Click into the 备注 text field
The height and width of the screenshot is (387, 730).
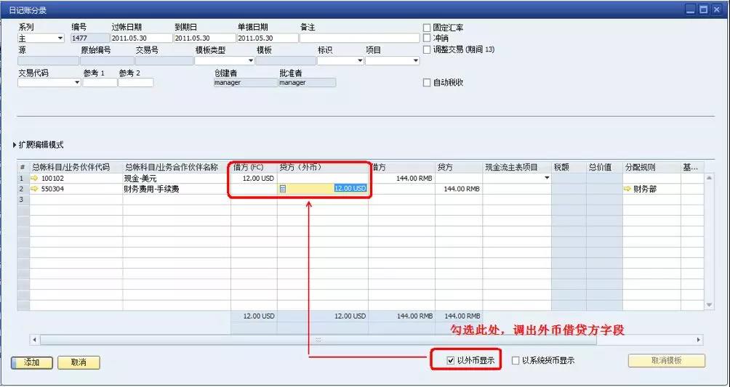(x=359, y=38)
